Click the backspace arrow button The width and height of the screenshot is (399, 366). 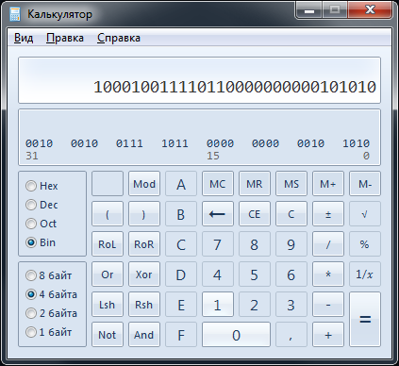click(x=218, y=214)
